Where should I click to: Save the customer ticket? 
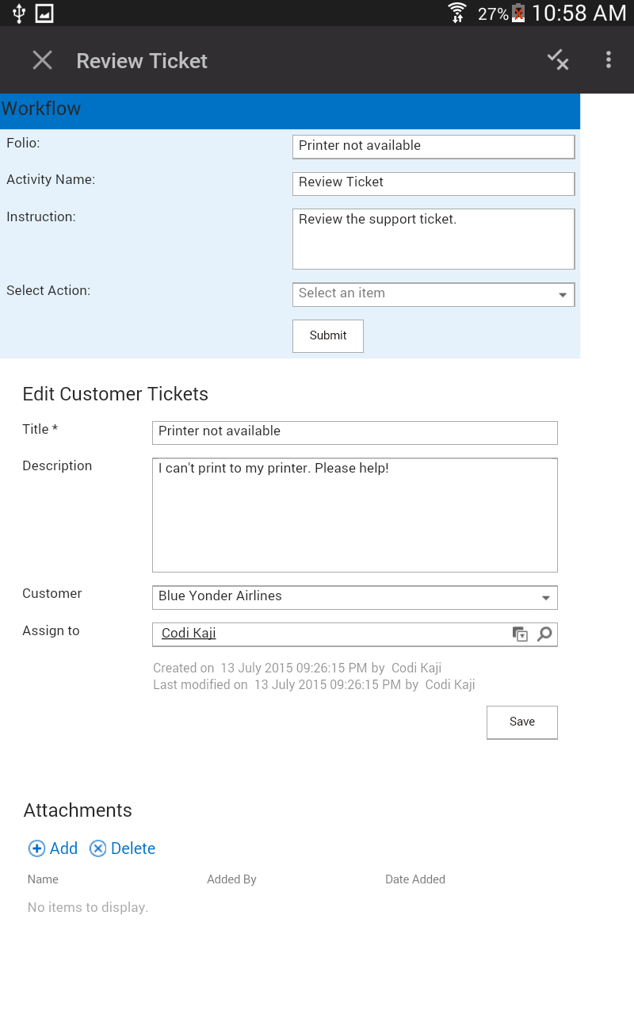tap(522, 722)
